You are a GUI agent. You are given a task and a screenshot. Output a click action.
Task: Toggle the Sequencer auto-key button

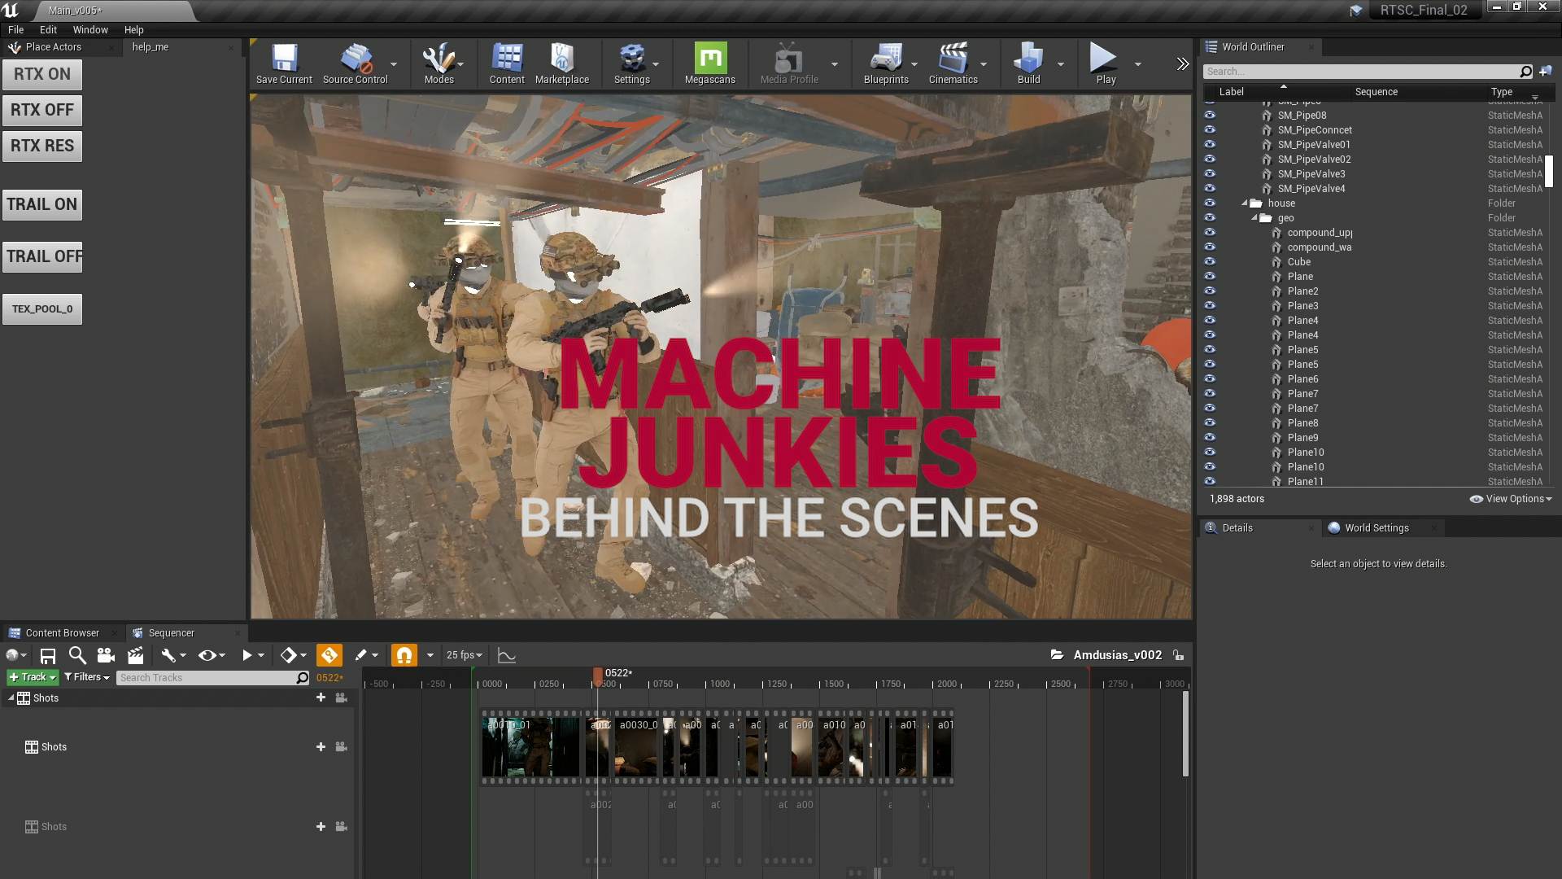tap(329, 655)
